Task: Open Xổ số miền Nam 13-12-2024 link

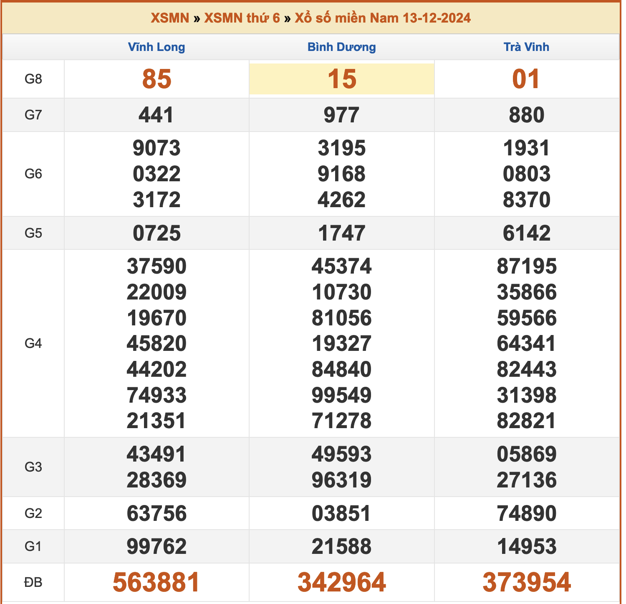Action: point(383,18)
